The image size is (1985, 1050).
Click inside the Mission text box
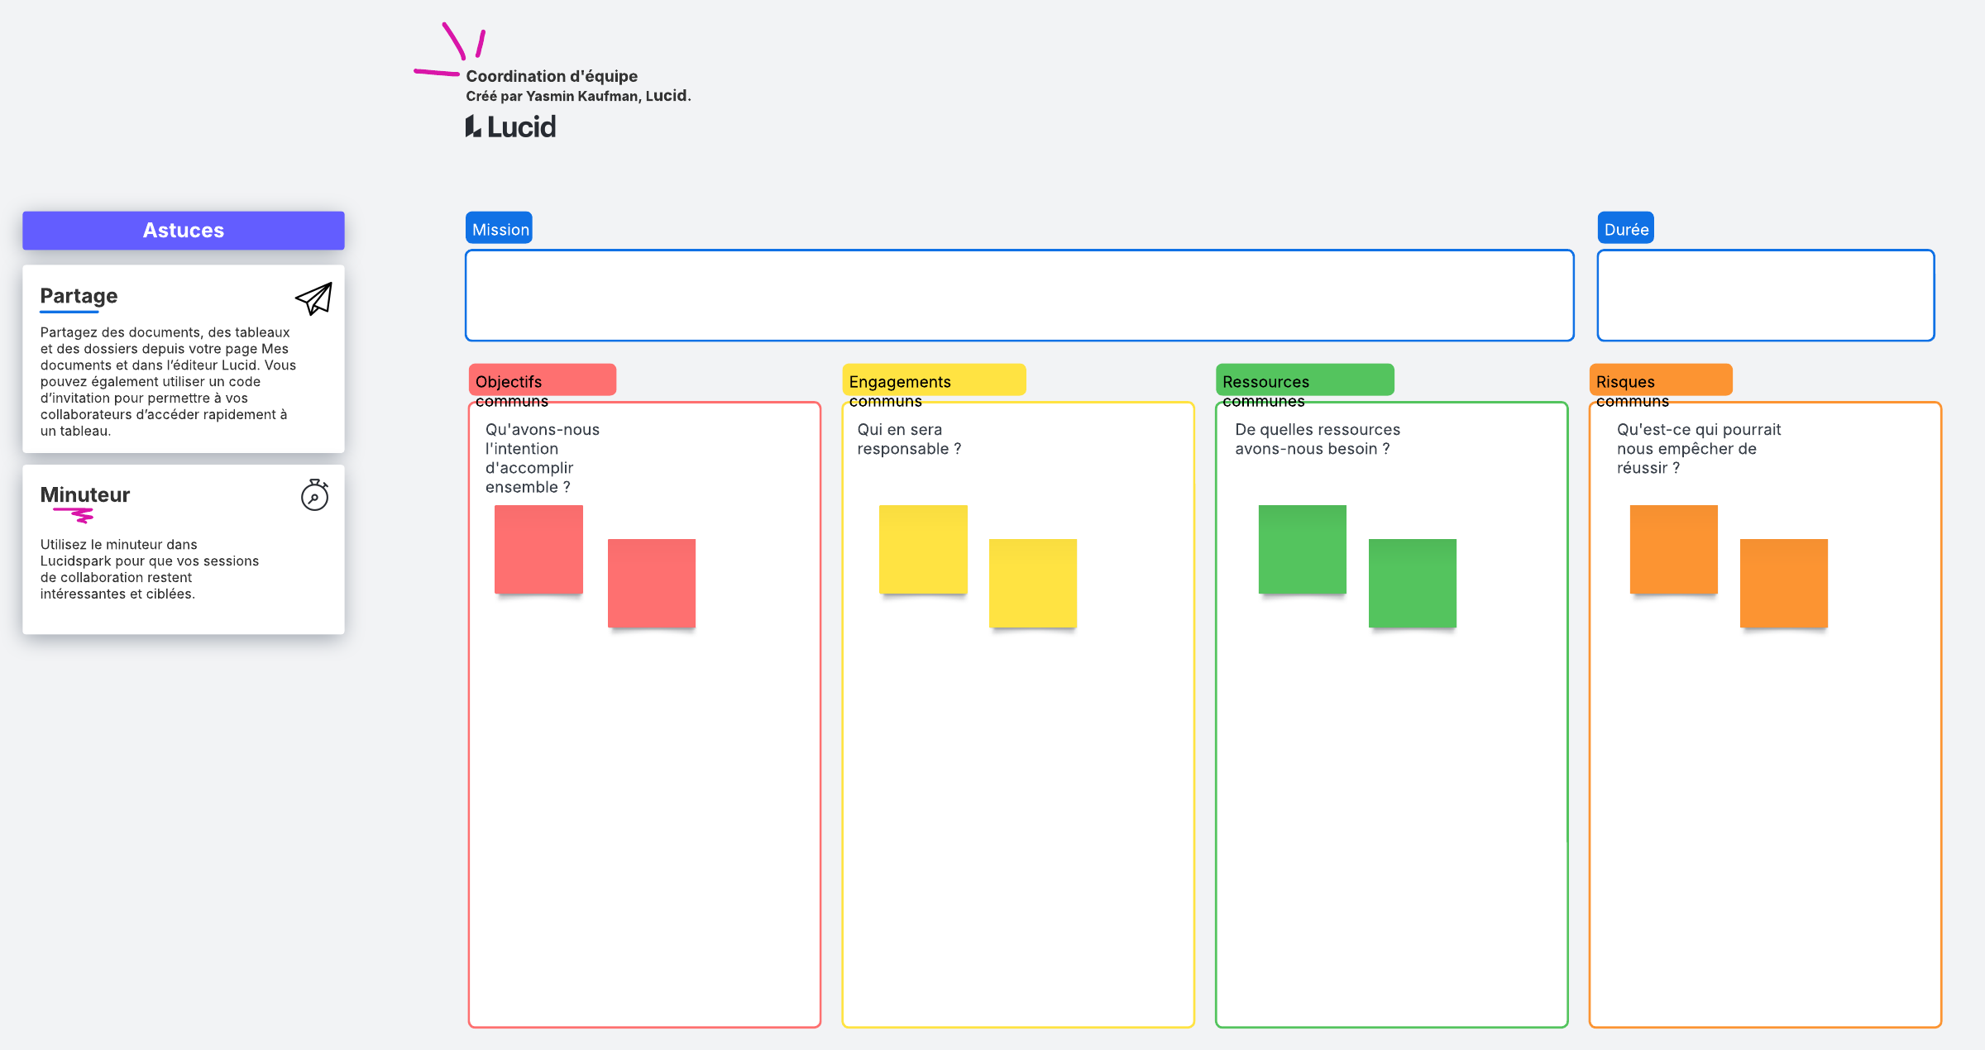tap(1019, 295)
